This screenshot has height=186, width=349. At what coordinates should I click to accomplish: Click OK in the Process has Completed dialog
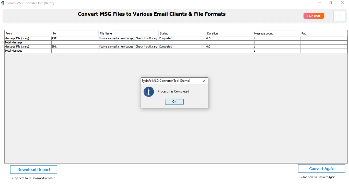point(174,102)
